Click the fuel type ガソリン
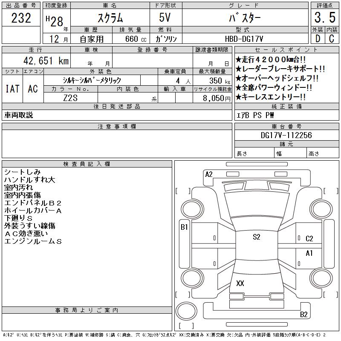 pyautogui.click(x=166, y=39)
